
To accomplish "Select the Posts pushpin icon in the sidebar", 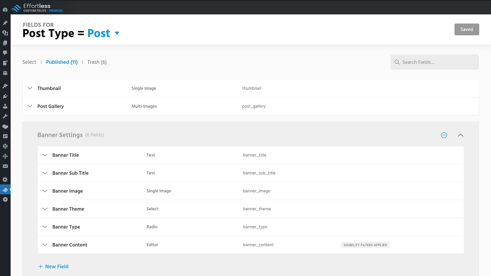I will coord(5,23).
